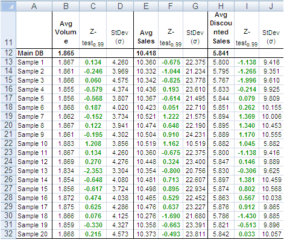
Task: Click Avg Volume value 1.883
Action: tap(66, 144)
